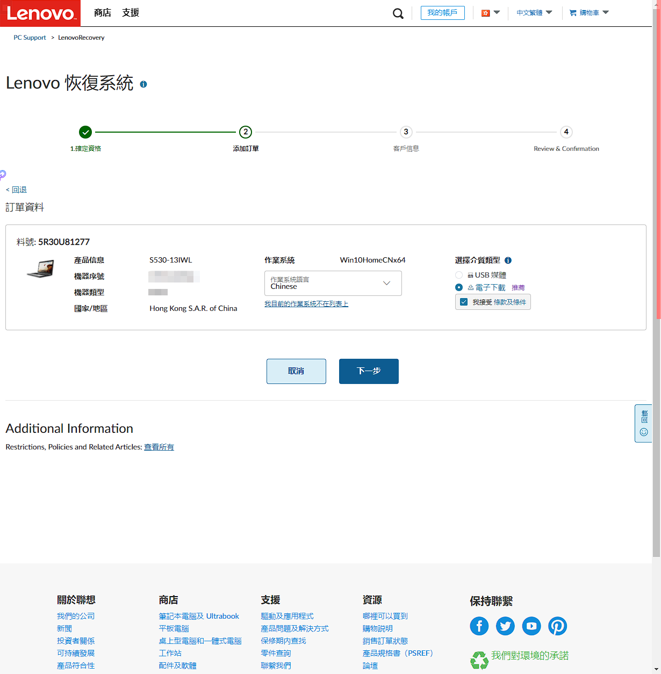This screenshot has width=661, height=674.
Task: Open footer link 可持續發展
Action: tap(76, 653)
